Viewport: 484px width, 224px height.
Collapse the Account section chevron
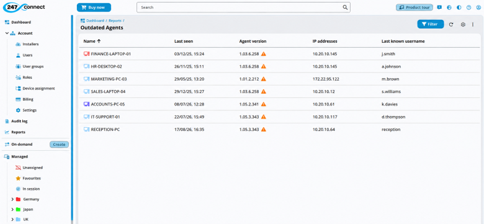click(x=7, y=33)
